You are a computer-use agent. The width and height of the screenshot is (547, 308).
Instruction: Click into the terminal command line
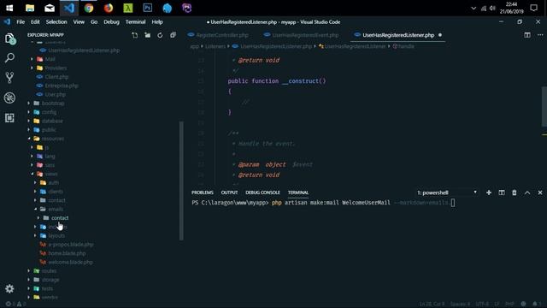click(x=323, y=203)
